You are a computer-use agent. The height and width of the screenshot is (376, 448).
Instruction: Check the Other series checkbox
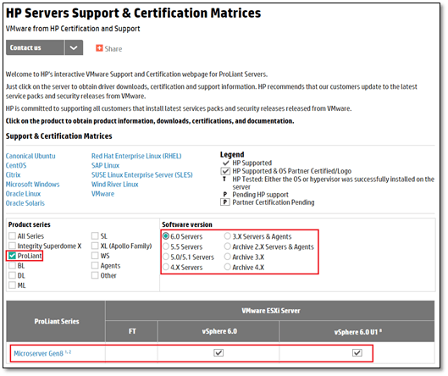coord(95,275)
